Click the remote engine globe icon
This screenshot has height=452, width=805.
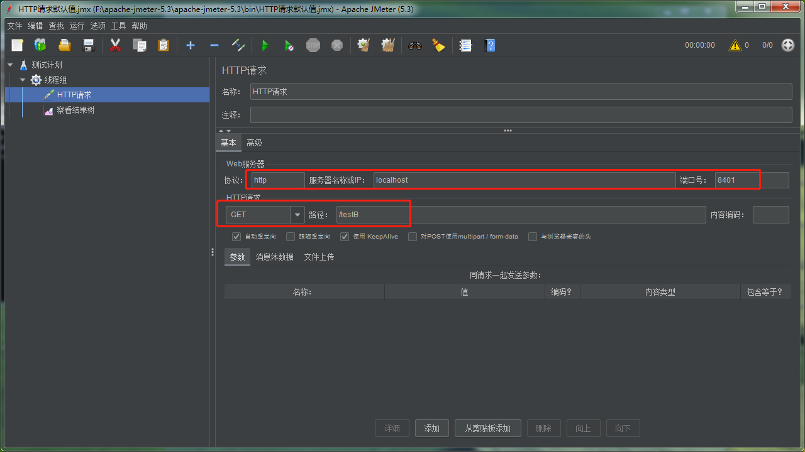pos(788,45)
